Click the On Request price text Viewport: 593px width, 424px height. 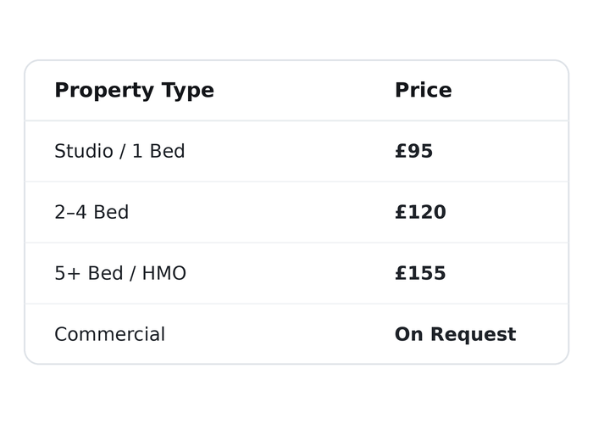point(456,335)
